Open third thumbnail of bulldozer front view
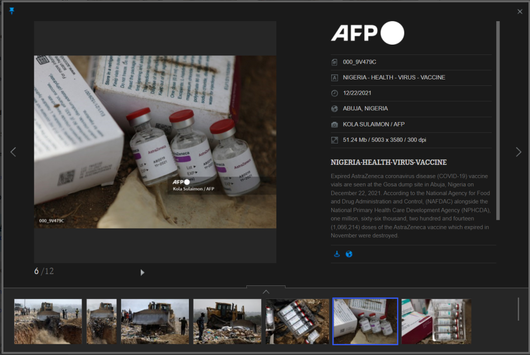Viewport: 530px width, 355px height. [155, 321]
